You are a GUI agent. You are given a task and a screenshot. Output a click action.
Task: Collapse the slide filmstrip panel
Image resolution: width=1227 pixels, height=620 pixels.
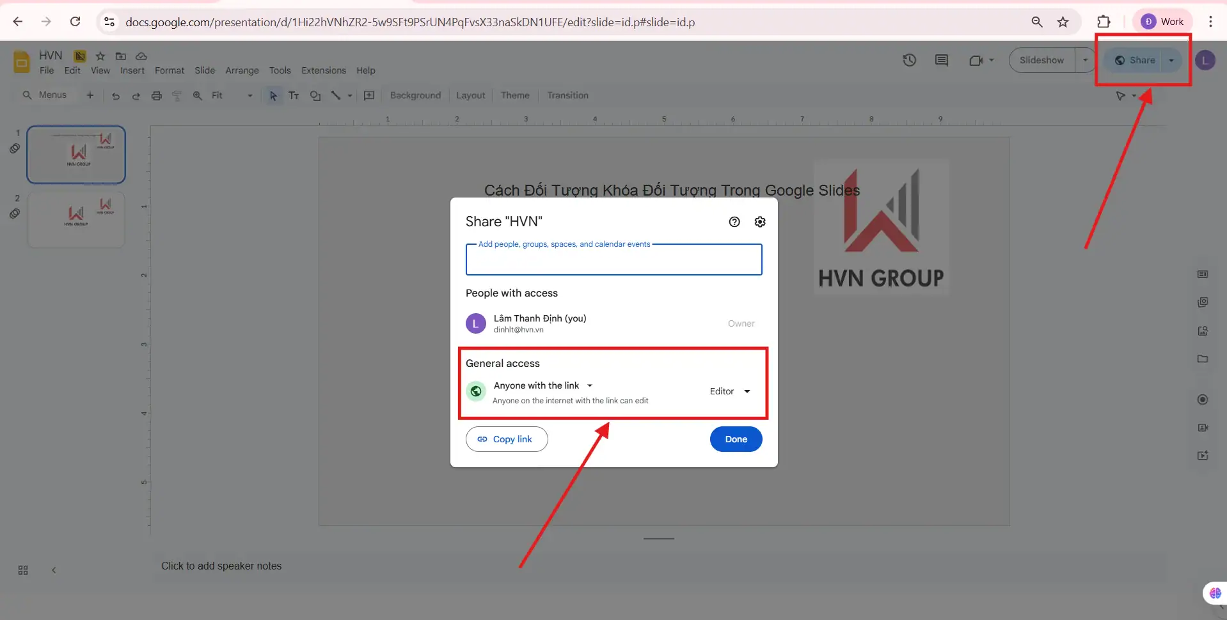click(x=54, y=570)
